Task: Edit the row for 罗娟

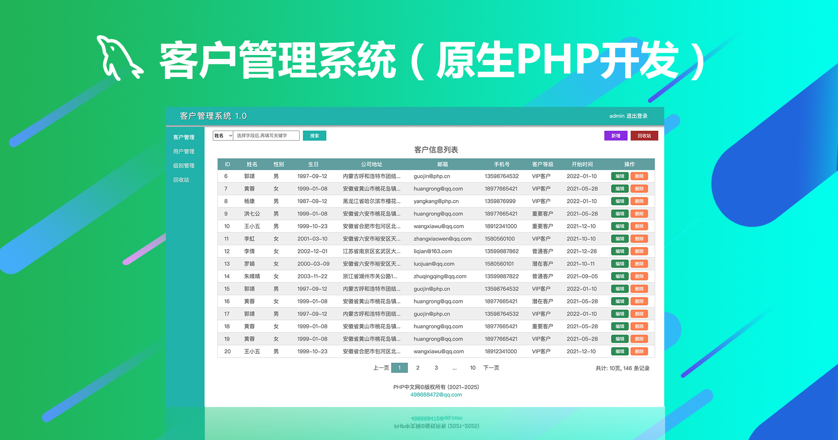Action: [x=620, y=264]
